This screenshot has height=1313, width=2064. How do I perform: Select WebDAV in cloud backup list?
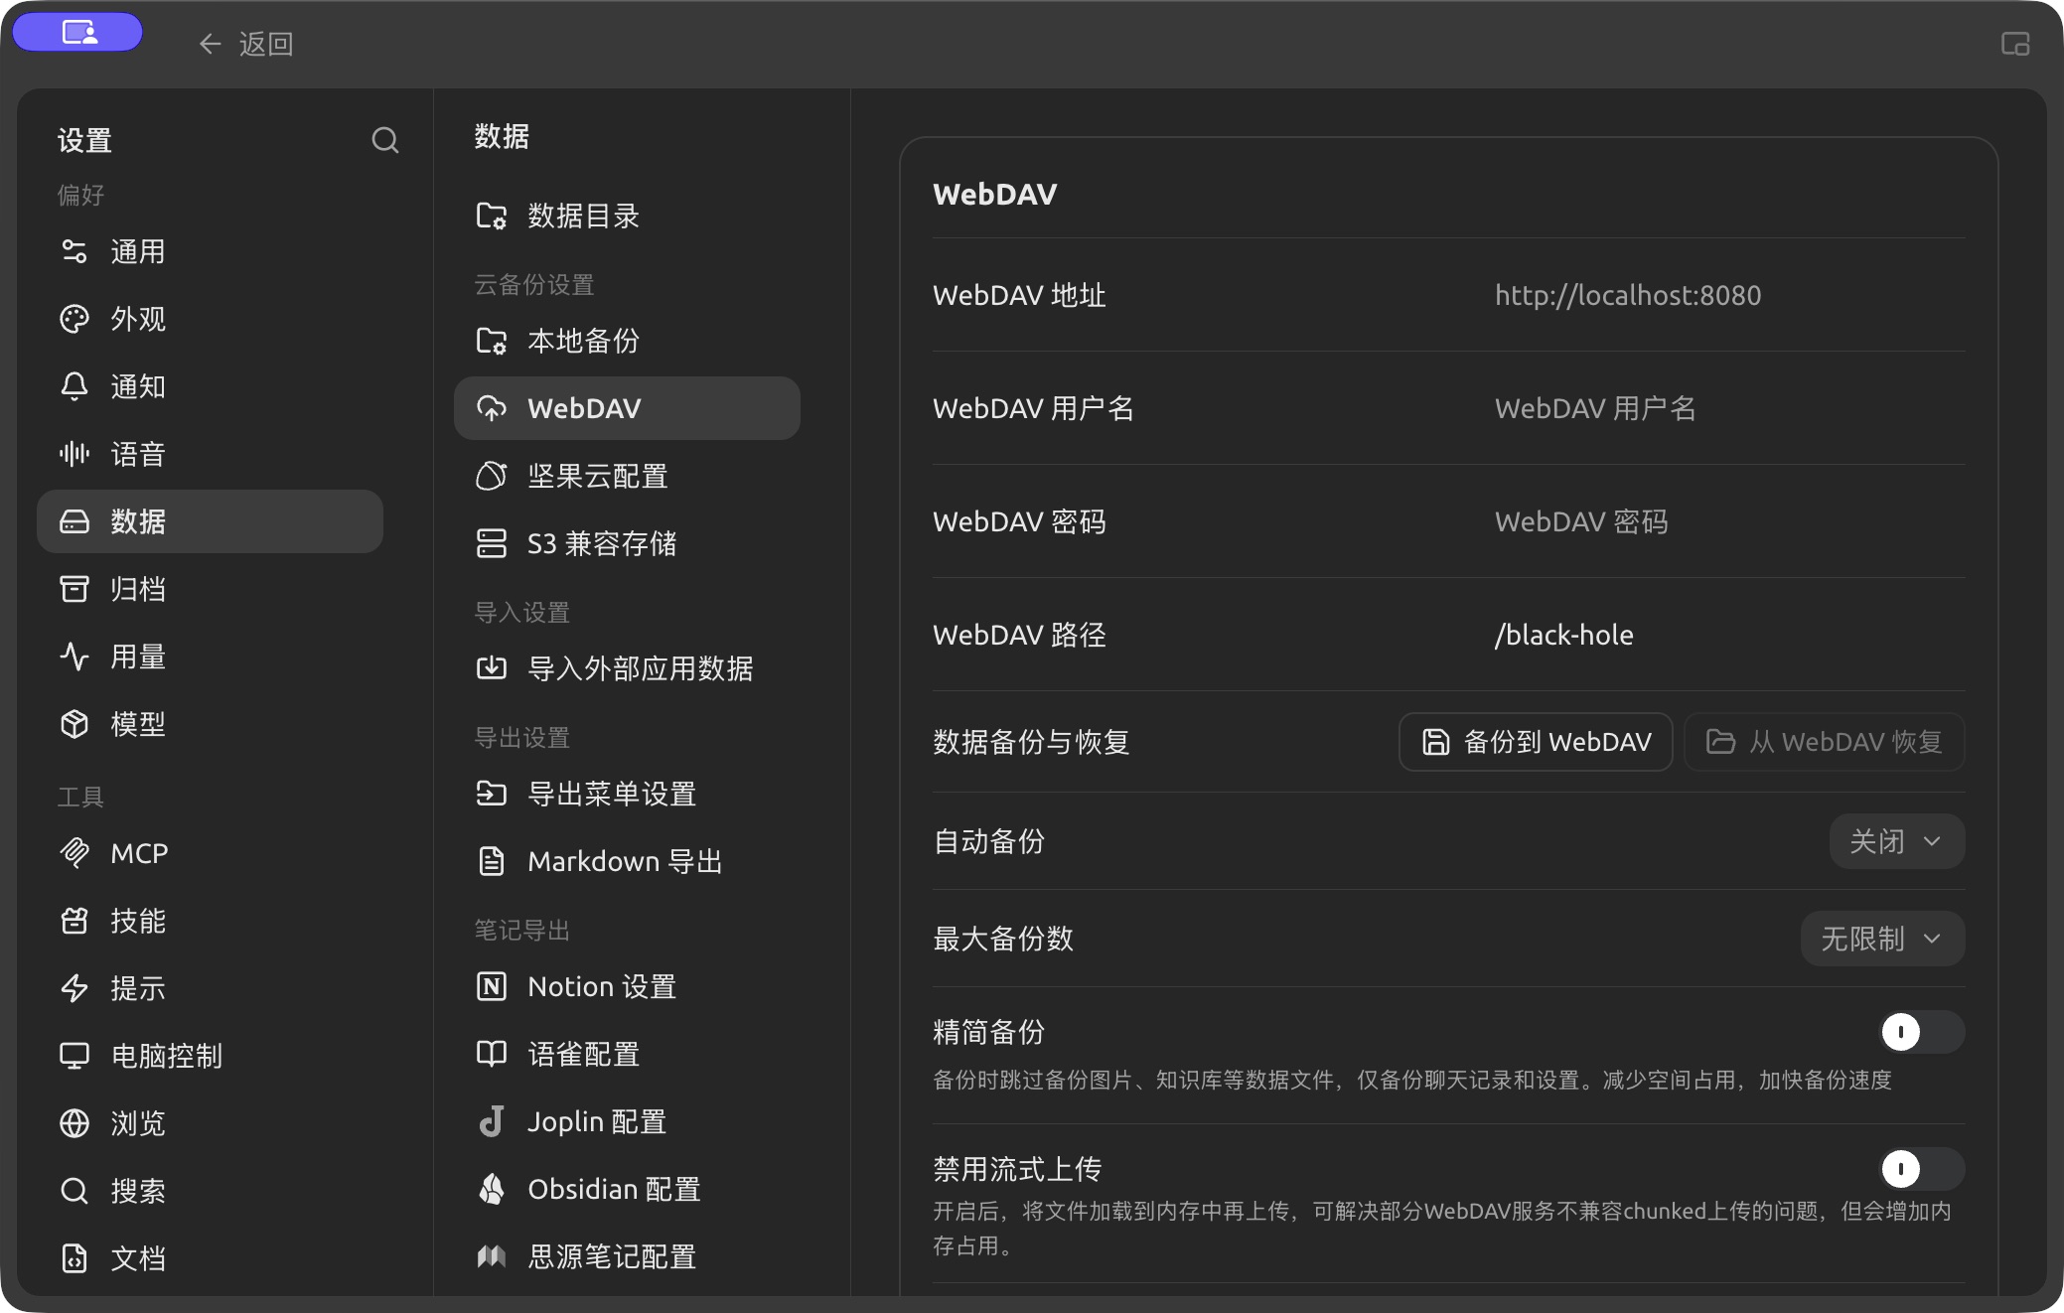click(x=627, y=408)
